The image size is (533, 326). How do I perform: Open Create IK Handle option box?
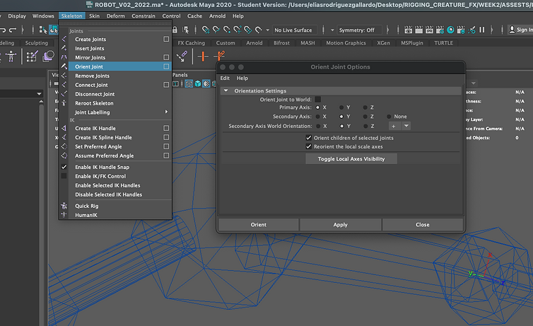tap(166, 128)
